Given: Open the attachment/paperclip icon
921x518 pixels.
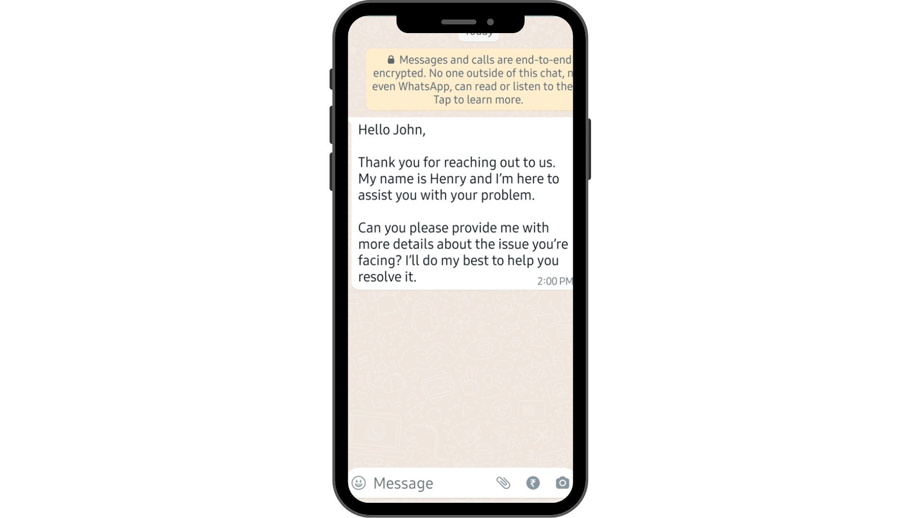Looking at the screenshot, I should (503, 483).
